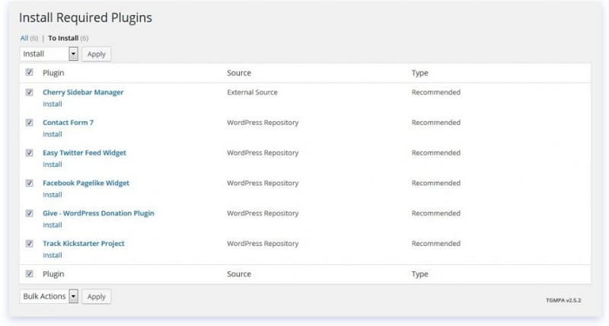Click Install under Cherry Sidebar Manager
The height and width of the screenshot is (326, 609).
53,104
